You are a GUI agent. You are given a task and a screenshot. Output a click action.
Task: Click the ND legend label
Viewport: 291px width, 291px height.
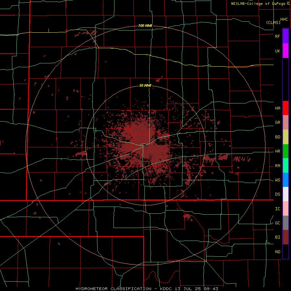click(x=277, y=252)
